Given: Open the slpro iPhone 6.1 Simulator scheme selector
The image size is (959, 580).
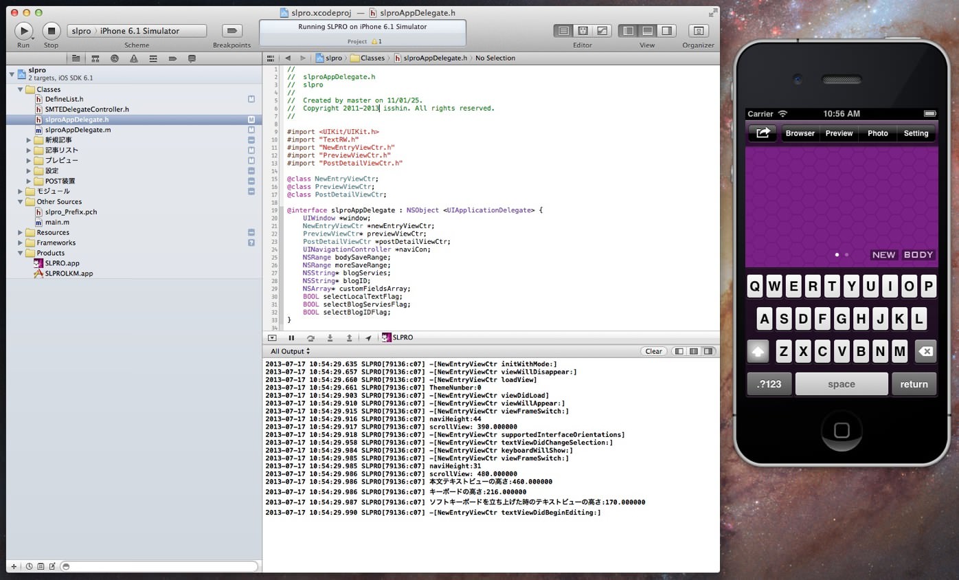Looking at the screenshot, I should pyautogui.click(x=137, y=31).
